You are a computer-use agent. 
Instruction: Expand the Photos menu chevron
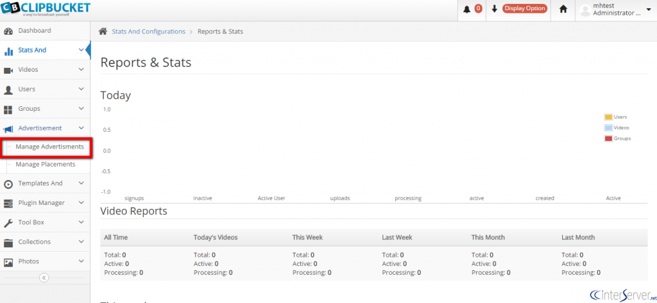tap(81, 261)
